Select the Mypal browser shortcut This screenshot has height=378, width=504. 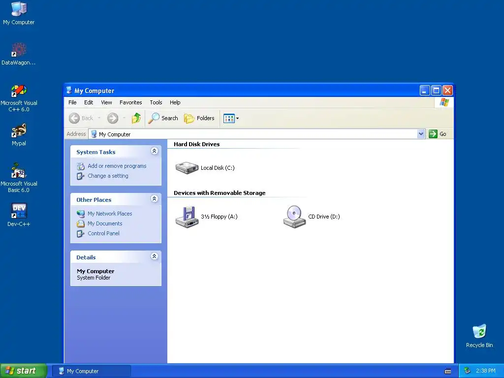[x=19, y=135]
